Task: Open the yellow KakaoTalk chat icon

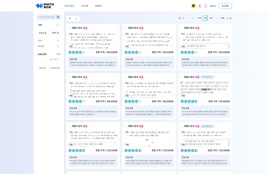Action: pos(193,6)
